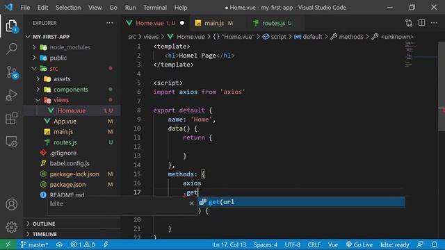Open Go Live server from status bar
The height and width of the screenshot is (250, 445).
point(359,244)
